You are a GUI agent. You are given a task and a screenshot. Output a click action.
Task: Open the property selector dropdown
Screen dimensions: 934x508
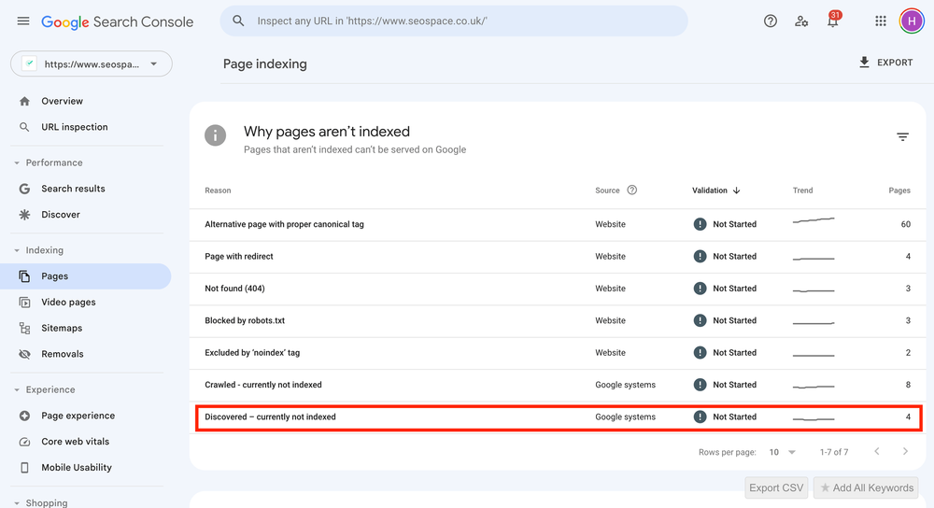[92, 63]
